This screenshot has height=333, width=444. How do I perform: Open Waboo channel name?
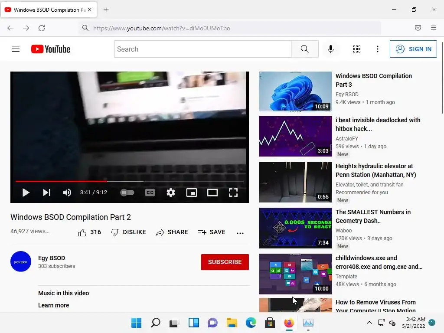point(344,231)
